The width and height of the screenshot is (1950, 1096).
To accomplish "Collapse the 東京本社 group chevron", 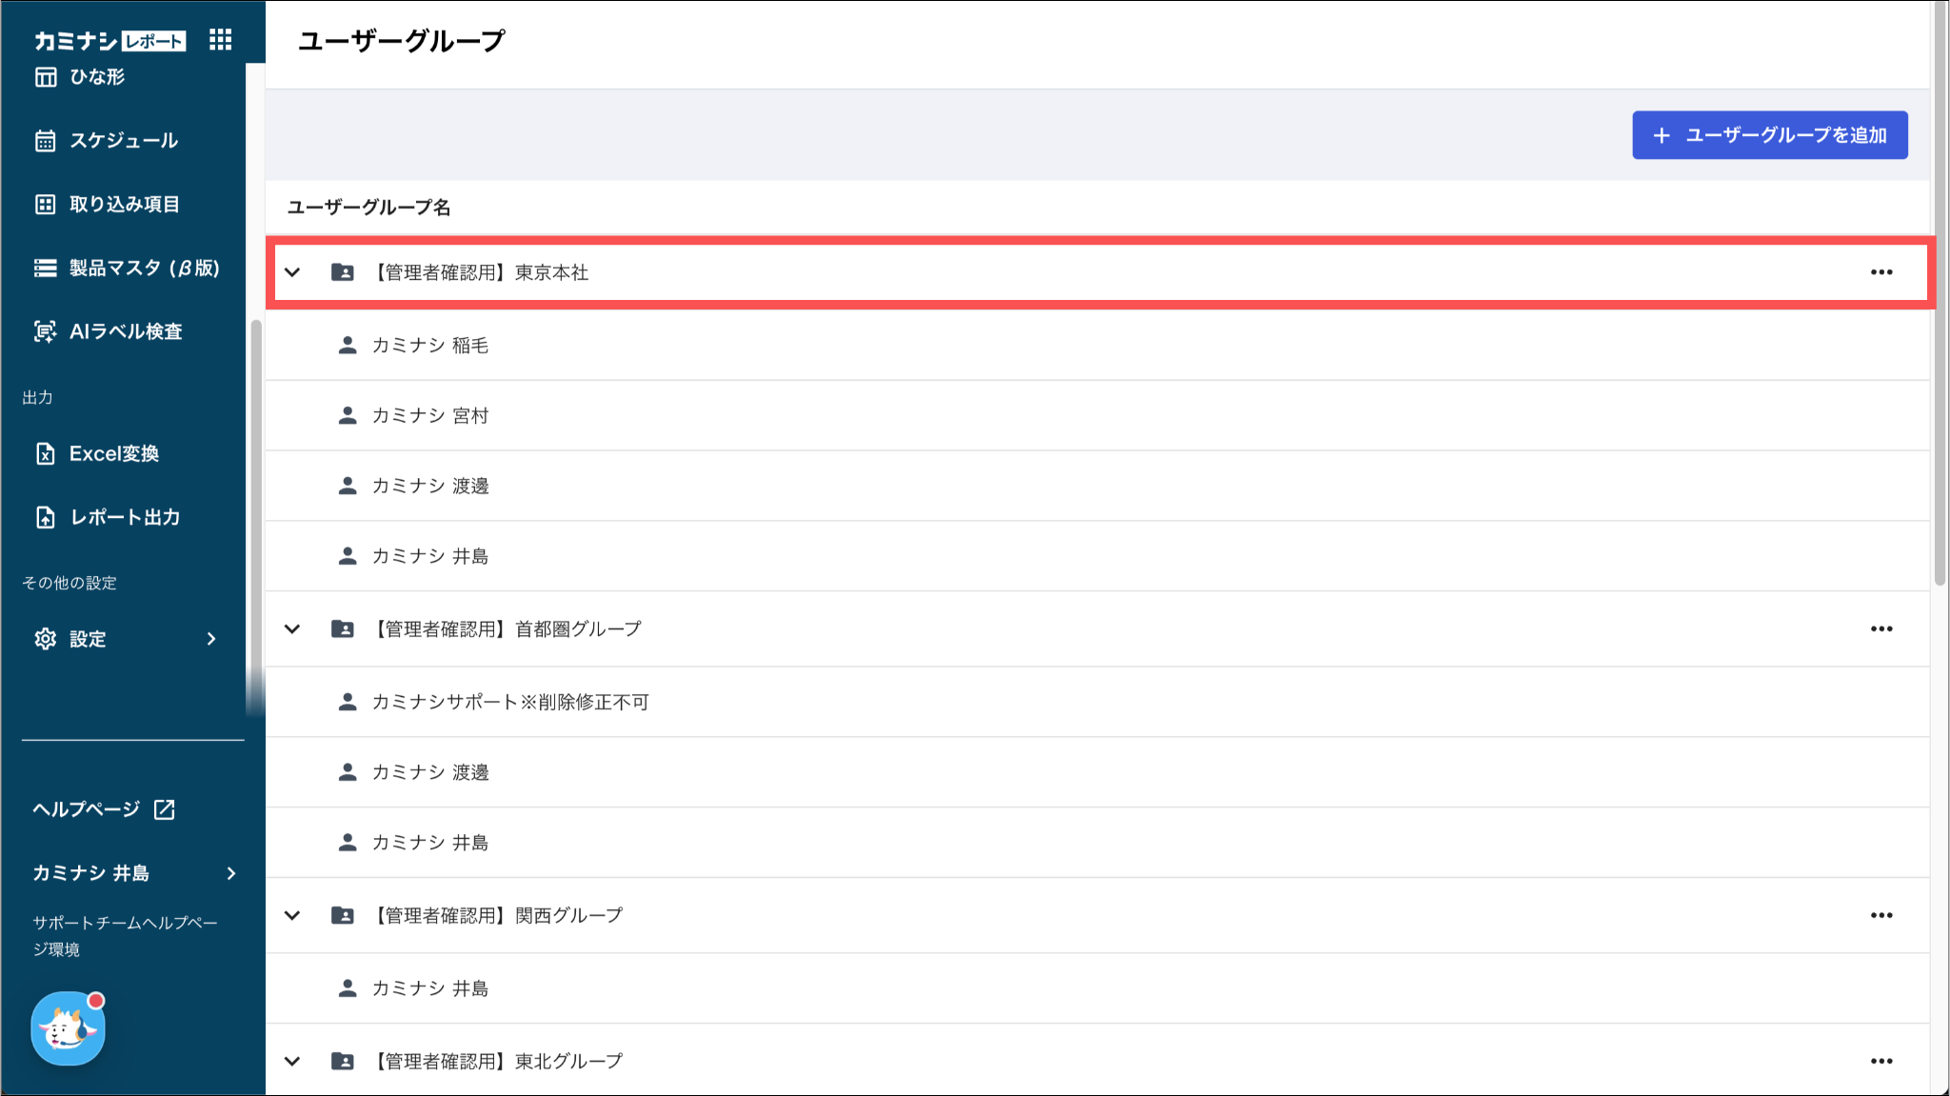I will [292, 272].
